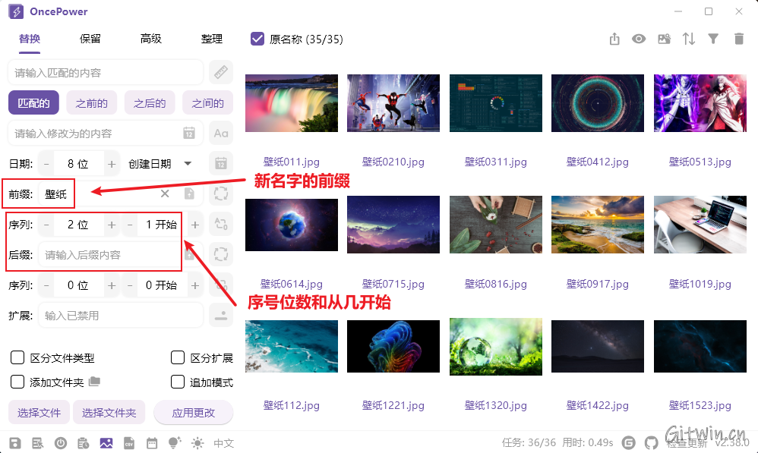Click the sort arrows icon
This screenshot has height=453, width=758.
coord(689,39)
